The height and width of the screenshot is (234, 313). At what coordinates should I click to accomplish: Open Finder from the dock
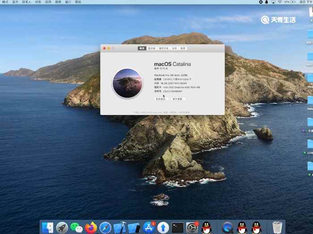[x=47, y=227]
